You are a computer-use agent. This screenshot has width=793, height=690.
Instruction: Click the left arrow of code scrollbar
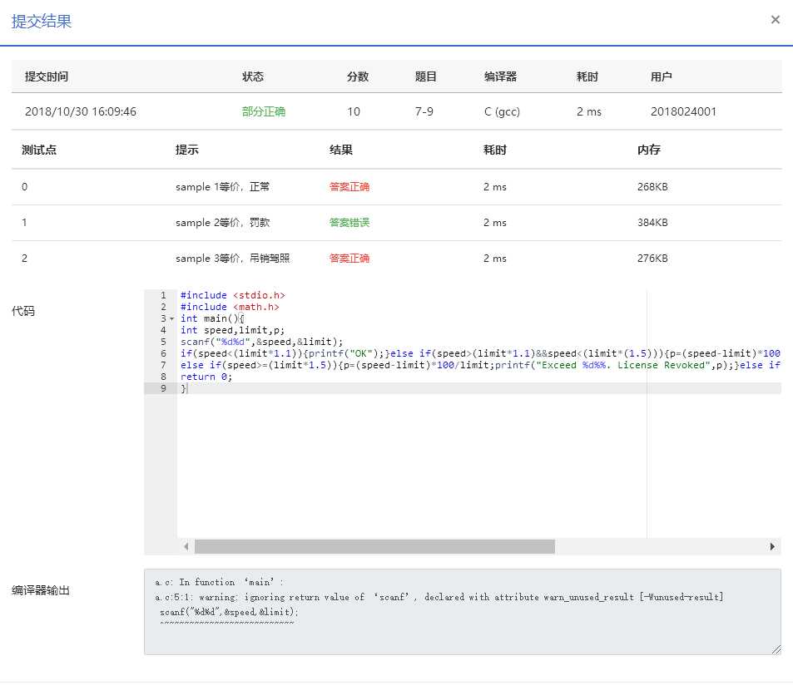[186, 546]
